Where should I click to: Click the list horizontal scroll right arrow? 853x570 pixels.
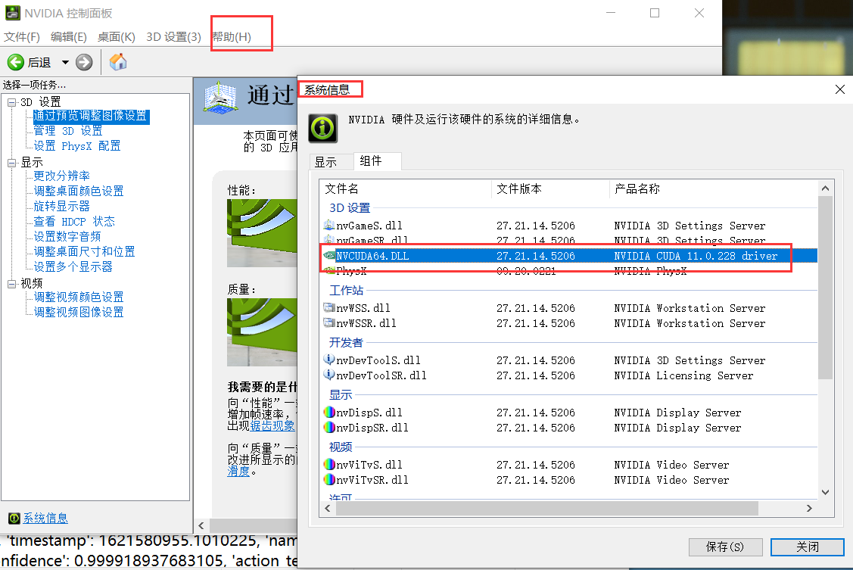point(810,509)
